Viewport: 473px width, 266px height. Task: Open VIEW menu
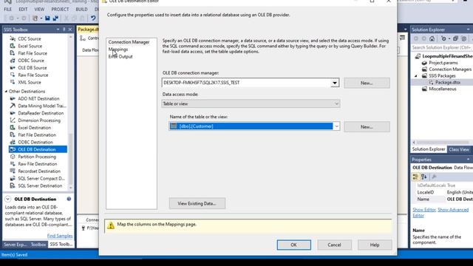click(39, 10)
